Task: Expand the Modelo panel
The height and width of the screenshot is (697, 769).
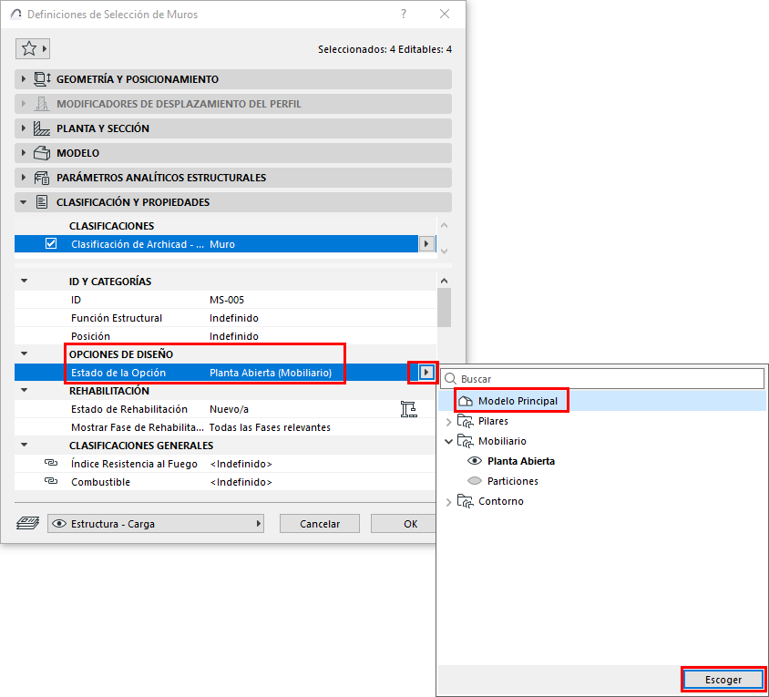Action: pos(23,153)
